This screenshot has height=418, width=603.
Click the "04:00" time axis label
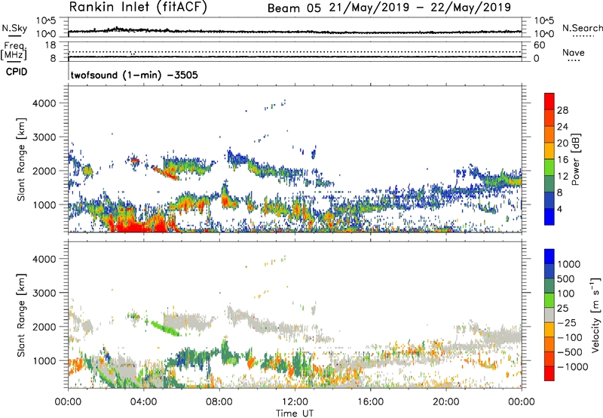click(x=144, y=402)
